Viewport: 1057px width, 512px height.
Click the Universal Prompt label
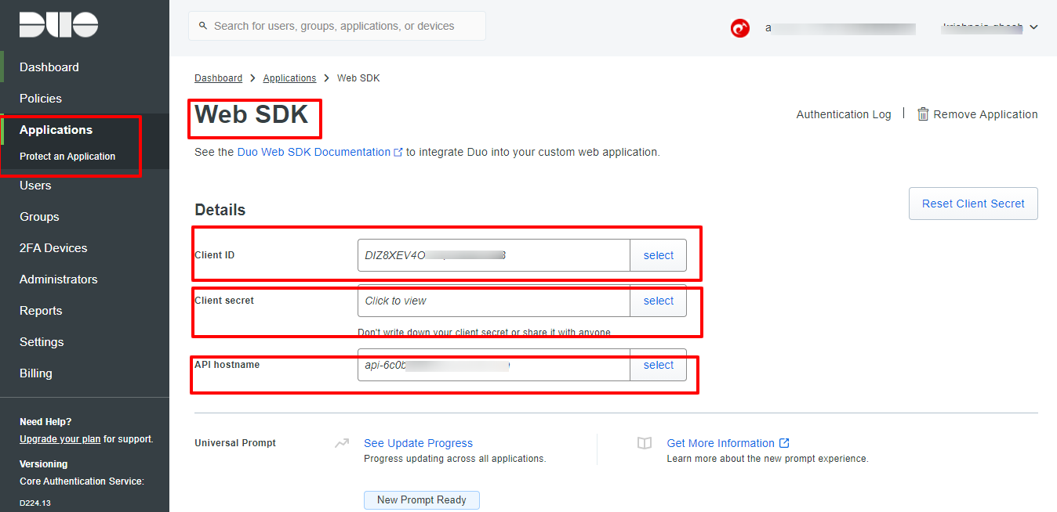point(235,443)
